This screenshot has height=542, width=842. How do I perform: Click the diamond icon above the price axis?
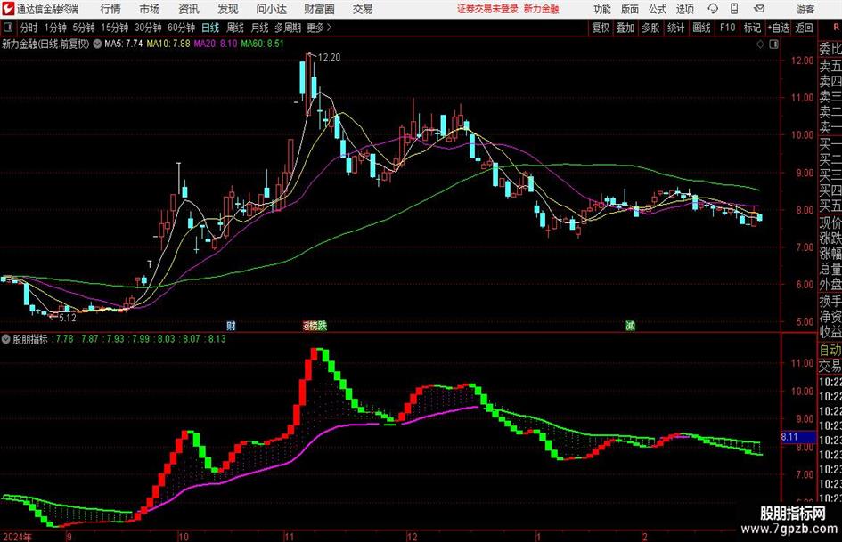[760, 44]
